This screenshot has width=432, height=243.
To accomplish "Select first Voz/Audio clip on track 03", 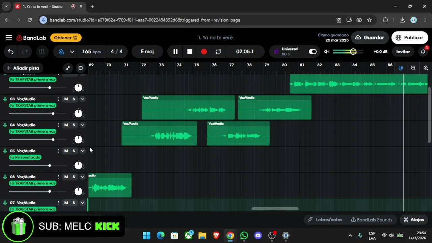I will tap(188, 107).
